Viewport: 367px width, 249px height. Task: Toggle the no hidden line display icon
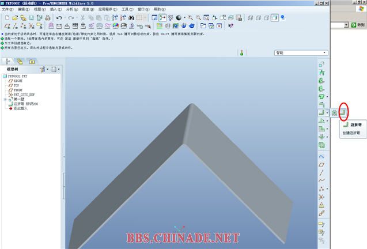point(267,18)
